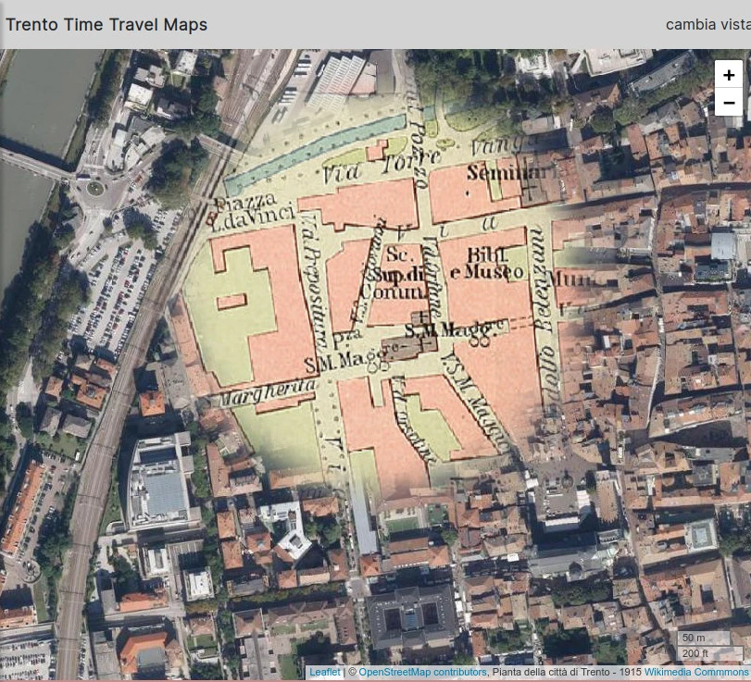Viewport: 751px width, 682px height.
Task: Open the OpenStreetMap contributors link
Action: pos(422,672)
